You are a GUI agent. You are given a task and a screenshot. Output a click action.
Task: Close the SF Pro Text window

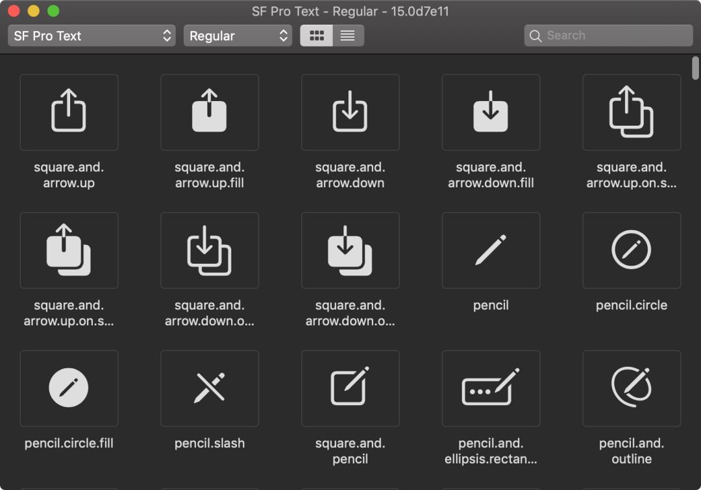coord(14,11)
